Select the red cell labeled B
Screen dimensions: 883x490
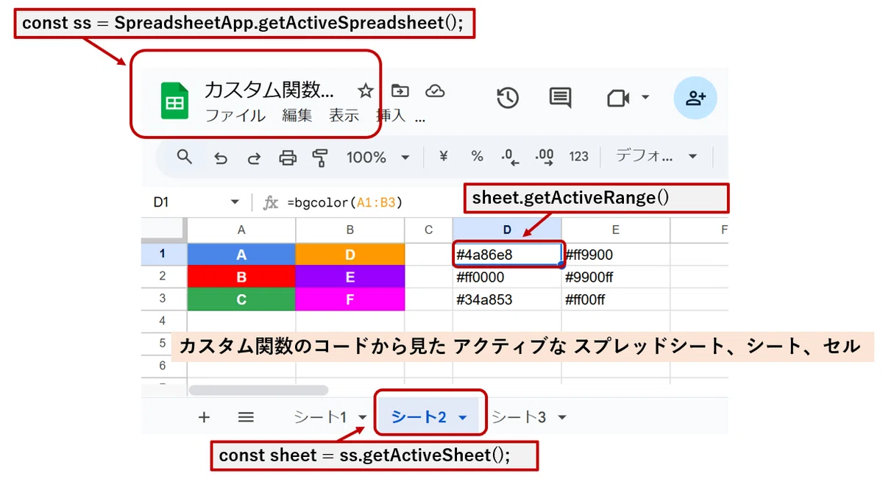click(x=241, y=277)
